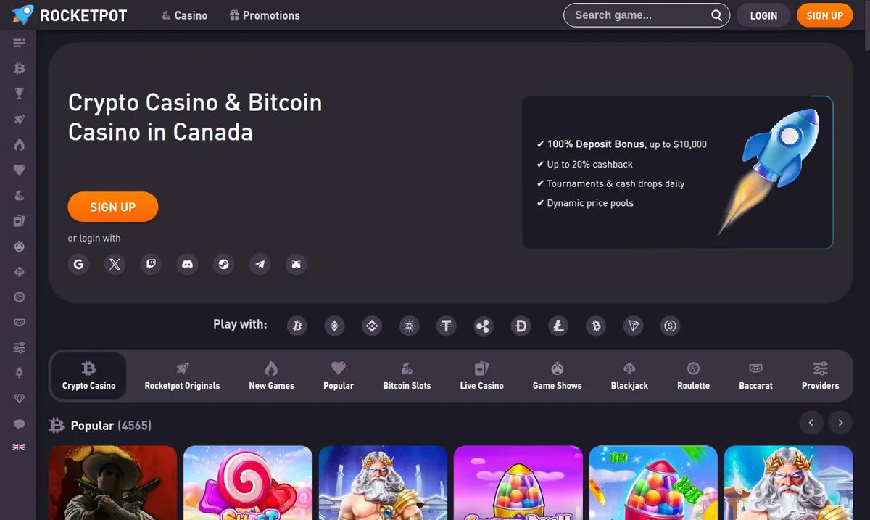Log in with X (Twitter) icon
This screenshot has width=870, height=520.
click(115, 265)
